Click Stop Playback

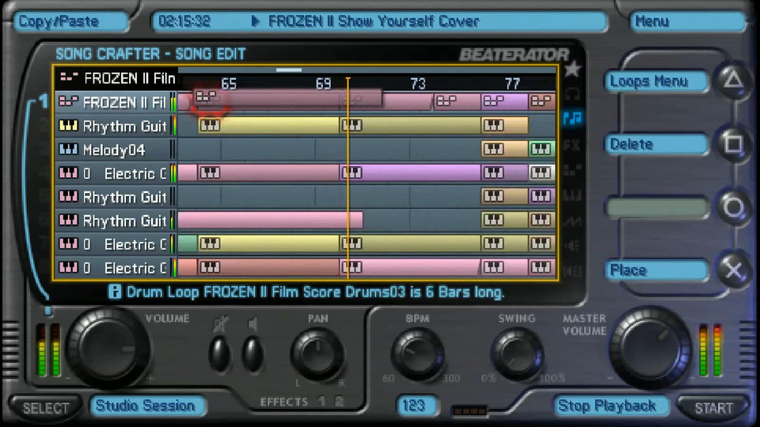click(610, 406)
